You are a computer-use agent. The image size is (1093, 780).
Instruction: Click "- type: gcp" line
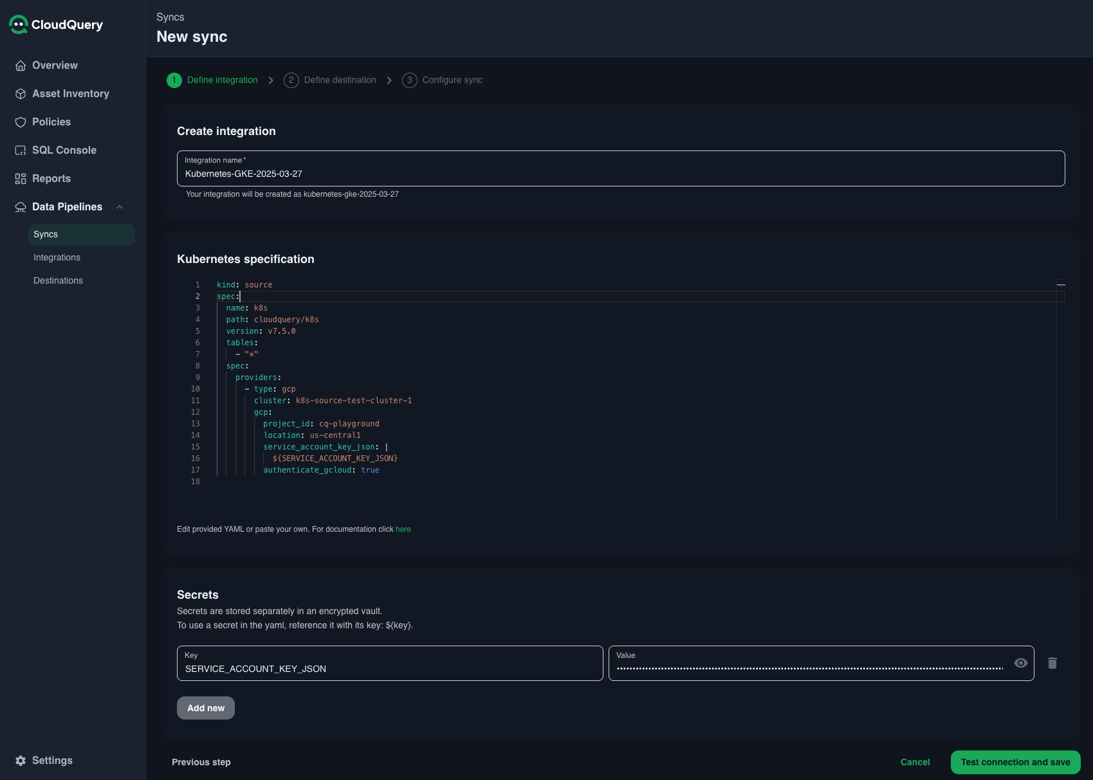point(270,389)
